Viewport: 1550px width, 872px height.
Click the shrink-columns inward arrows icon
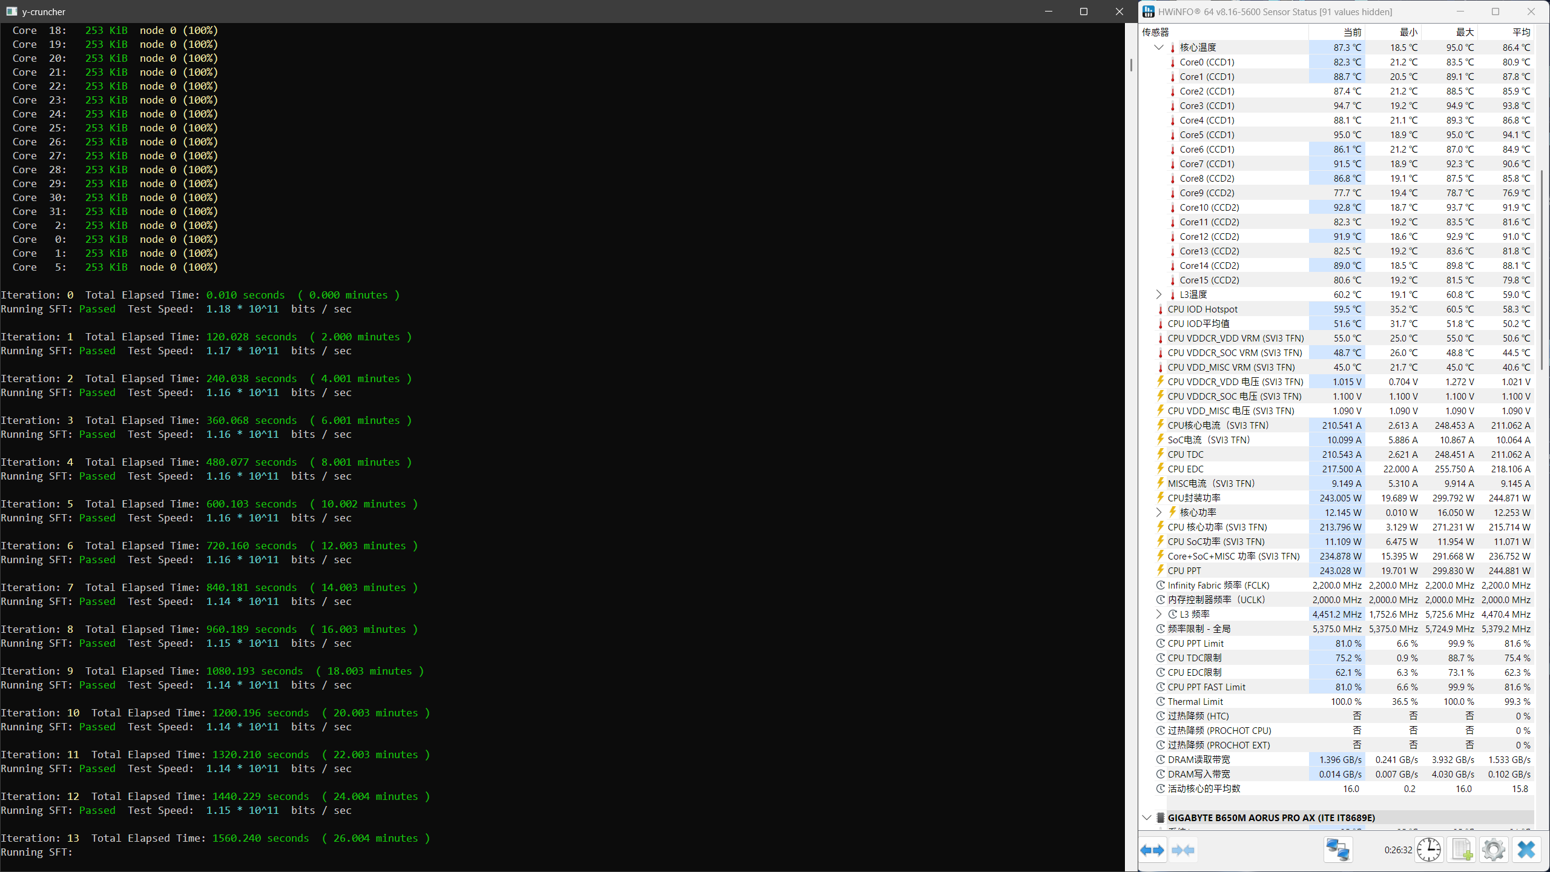point(1182,850)
